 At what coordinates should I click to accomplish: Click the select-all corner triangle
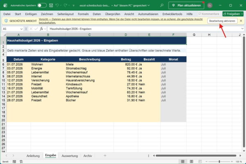click(5, 35)
